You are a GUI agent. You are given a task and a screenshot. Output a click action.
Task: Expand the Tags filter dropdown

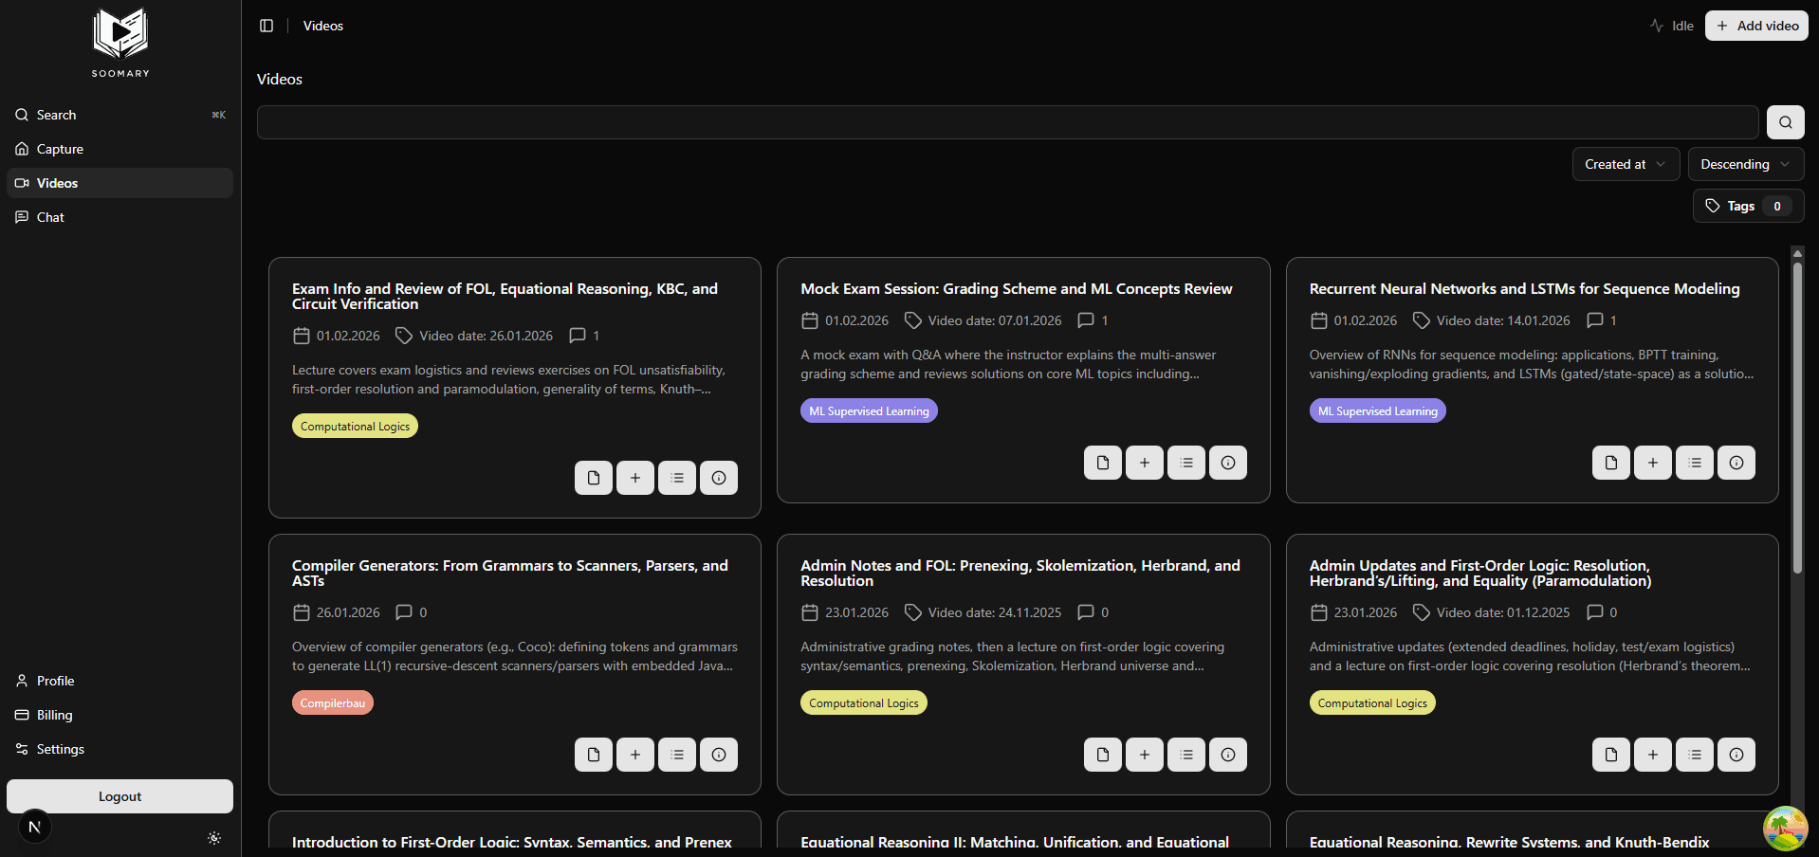pyautogui.click(x=1748, y=206)
